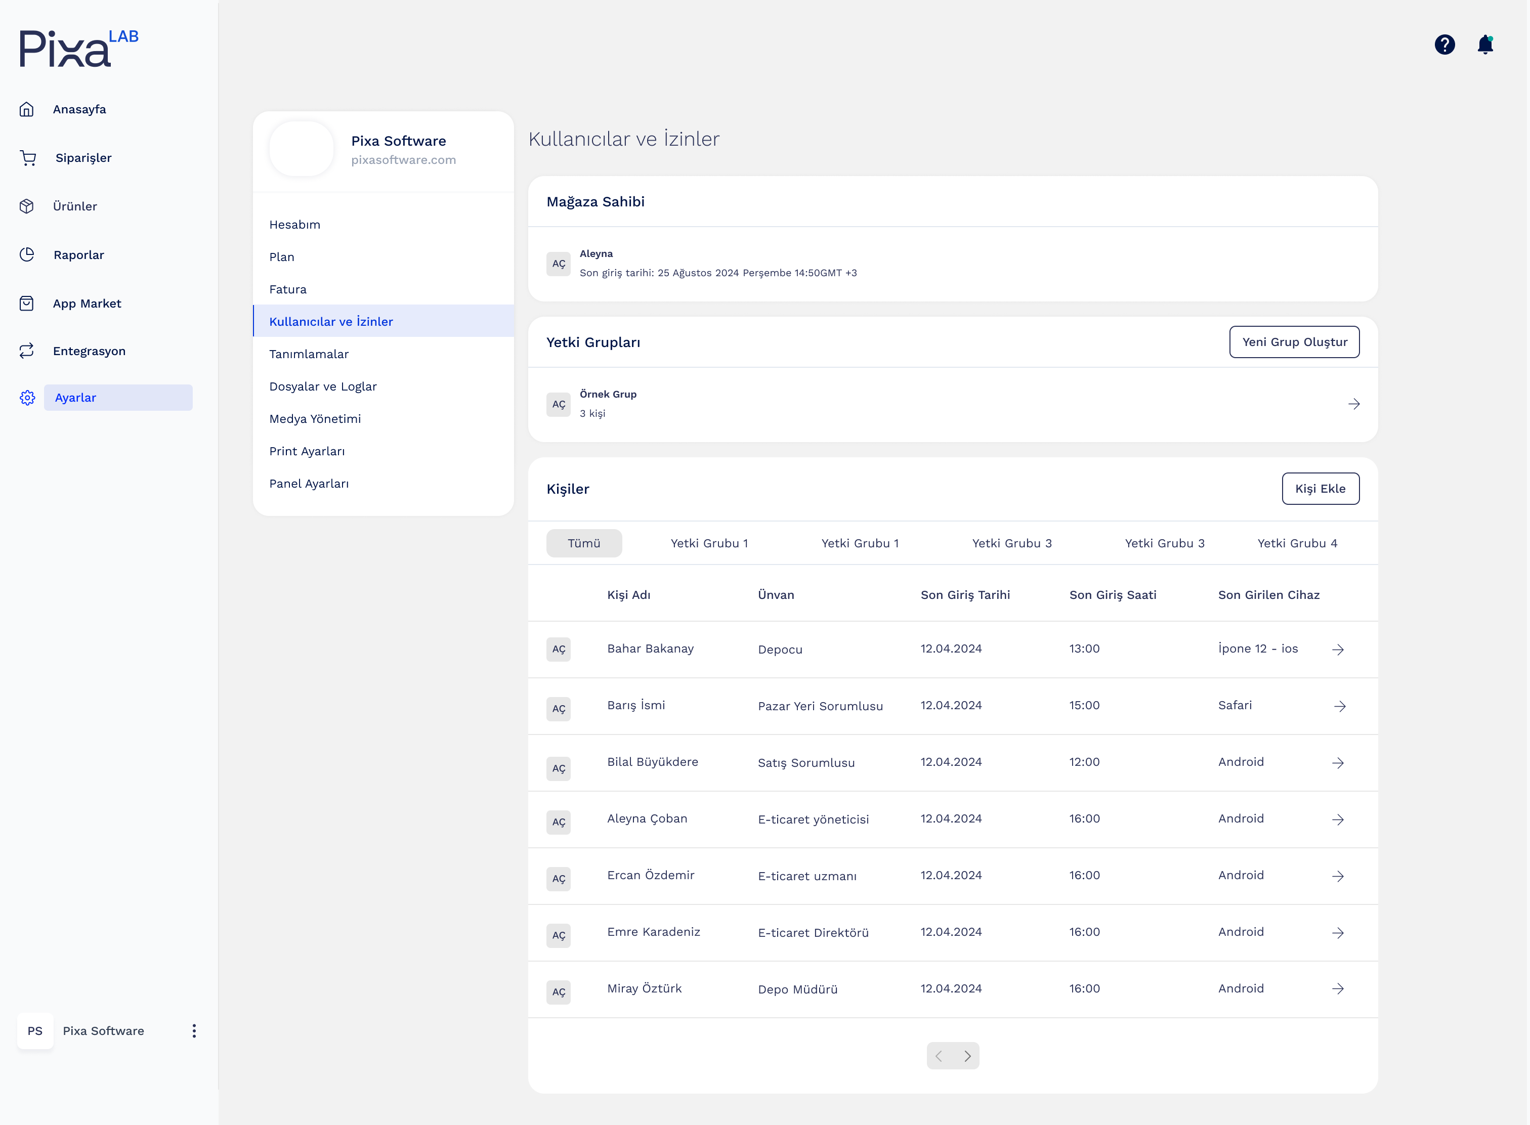Expand Örnek Grup with its arrow
Screen dimensions: 1530x1125
(1353, 405)
